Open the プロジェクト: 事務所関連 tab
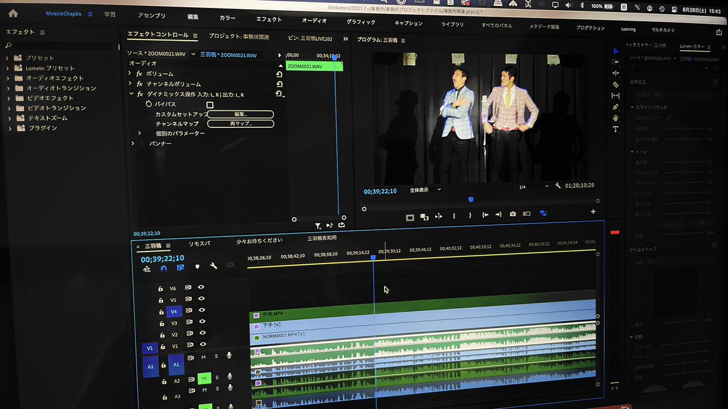The height and width of the screenshot is (409, 728). pyautogui.click(x=238, y=36)
